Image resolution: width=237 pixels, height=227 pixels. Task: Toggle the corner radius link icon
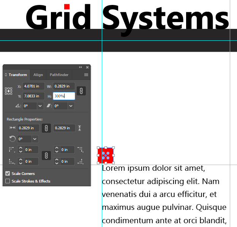[46, 156]
